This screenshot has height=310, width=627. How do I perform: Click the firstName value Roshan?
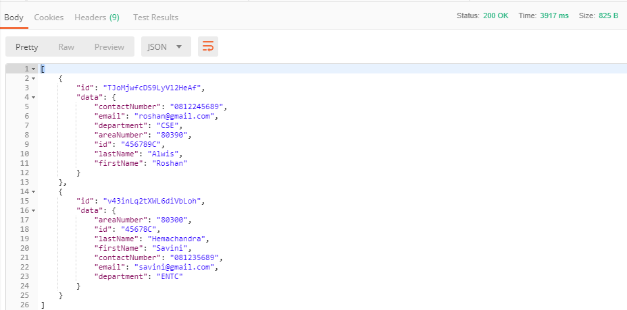[x=170, y=163]
